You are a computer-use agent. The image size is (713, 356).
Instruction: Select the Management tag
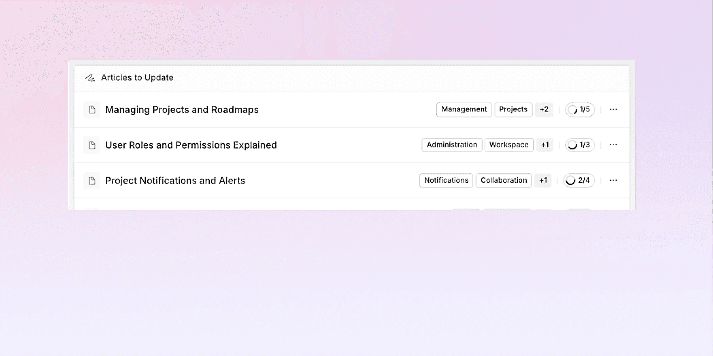coord(464,109)
